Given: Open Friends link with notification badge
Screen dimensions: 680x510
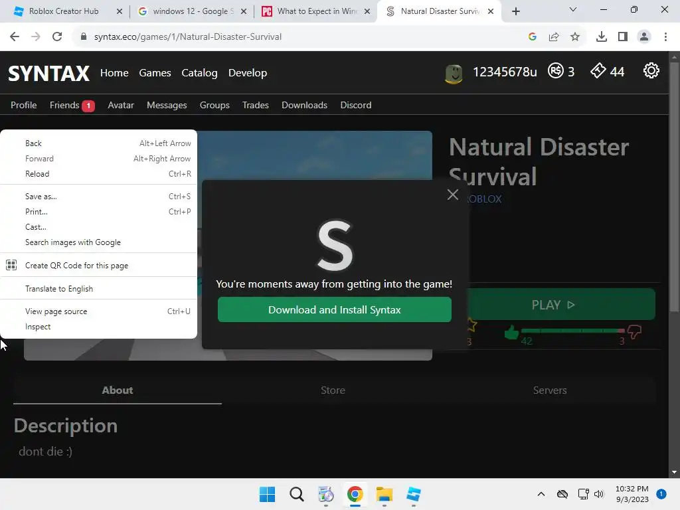Looking at the screenshot, I should click(72, 105).
